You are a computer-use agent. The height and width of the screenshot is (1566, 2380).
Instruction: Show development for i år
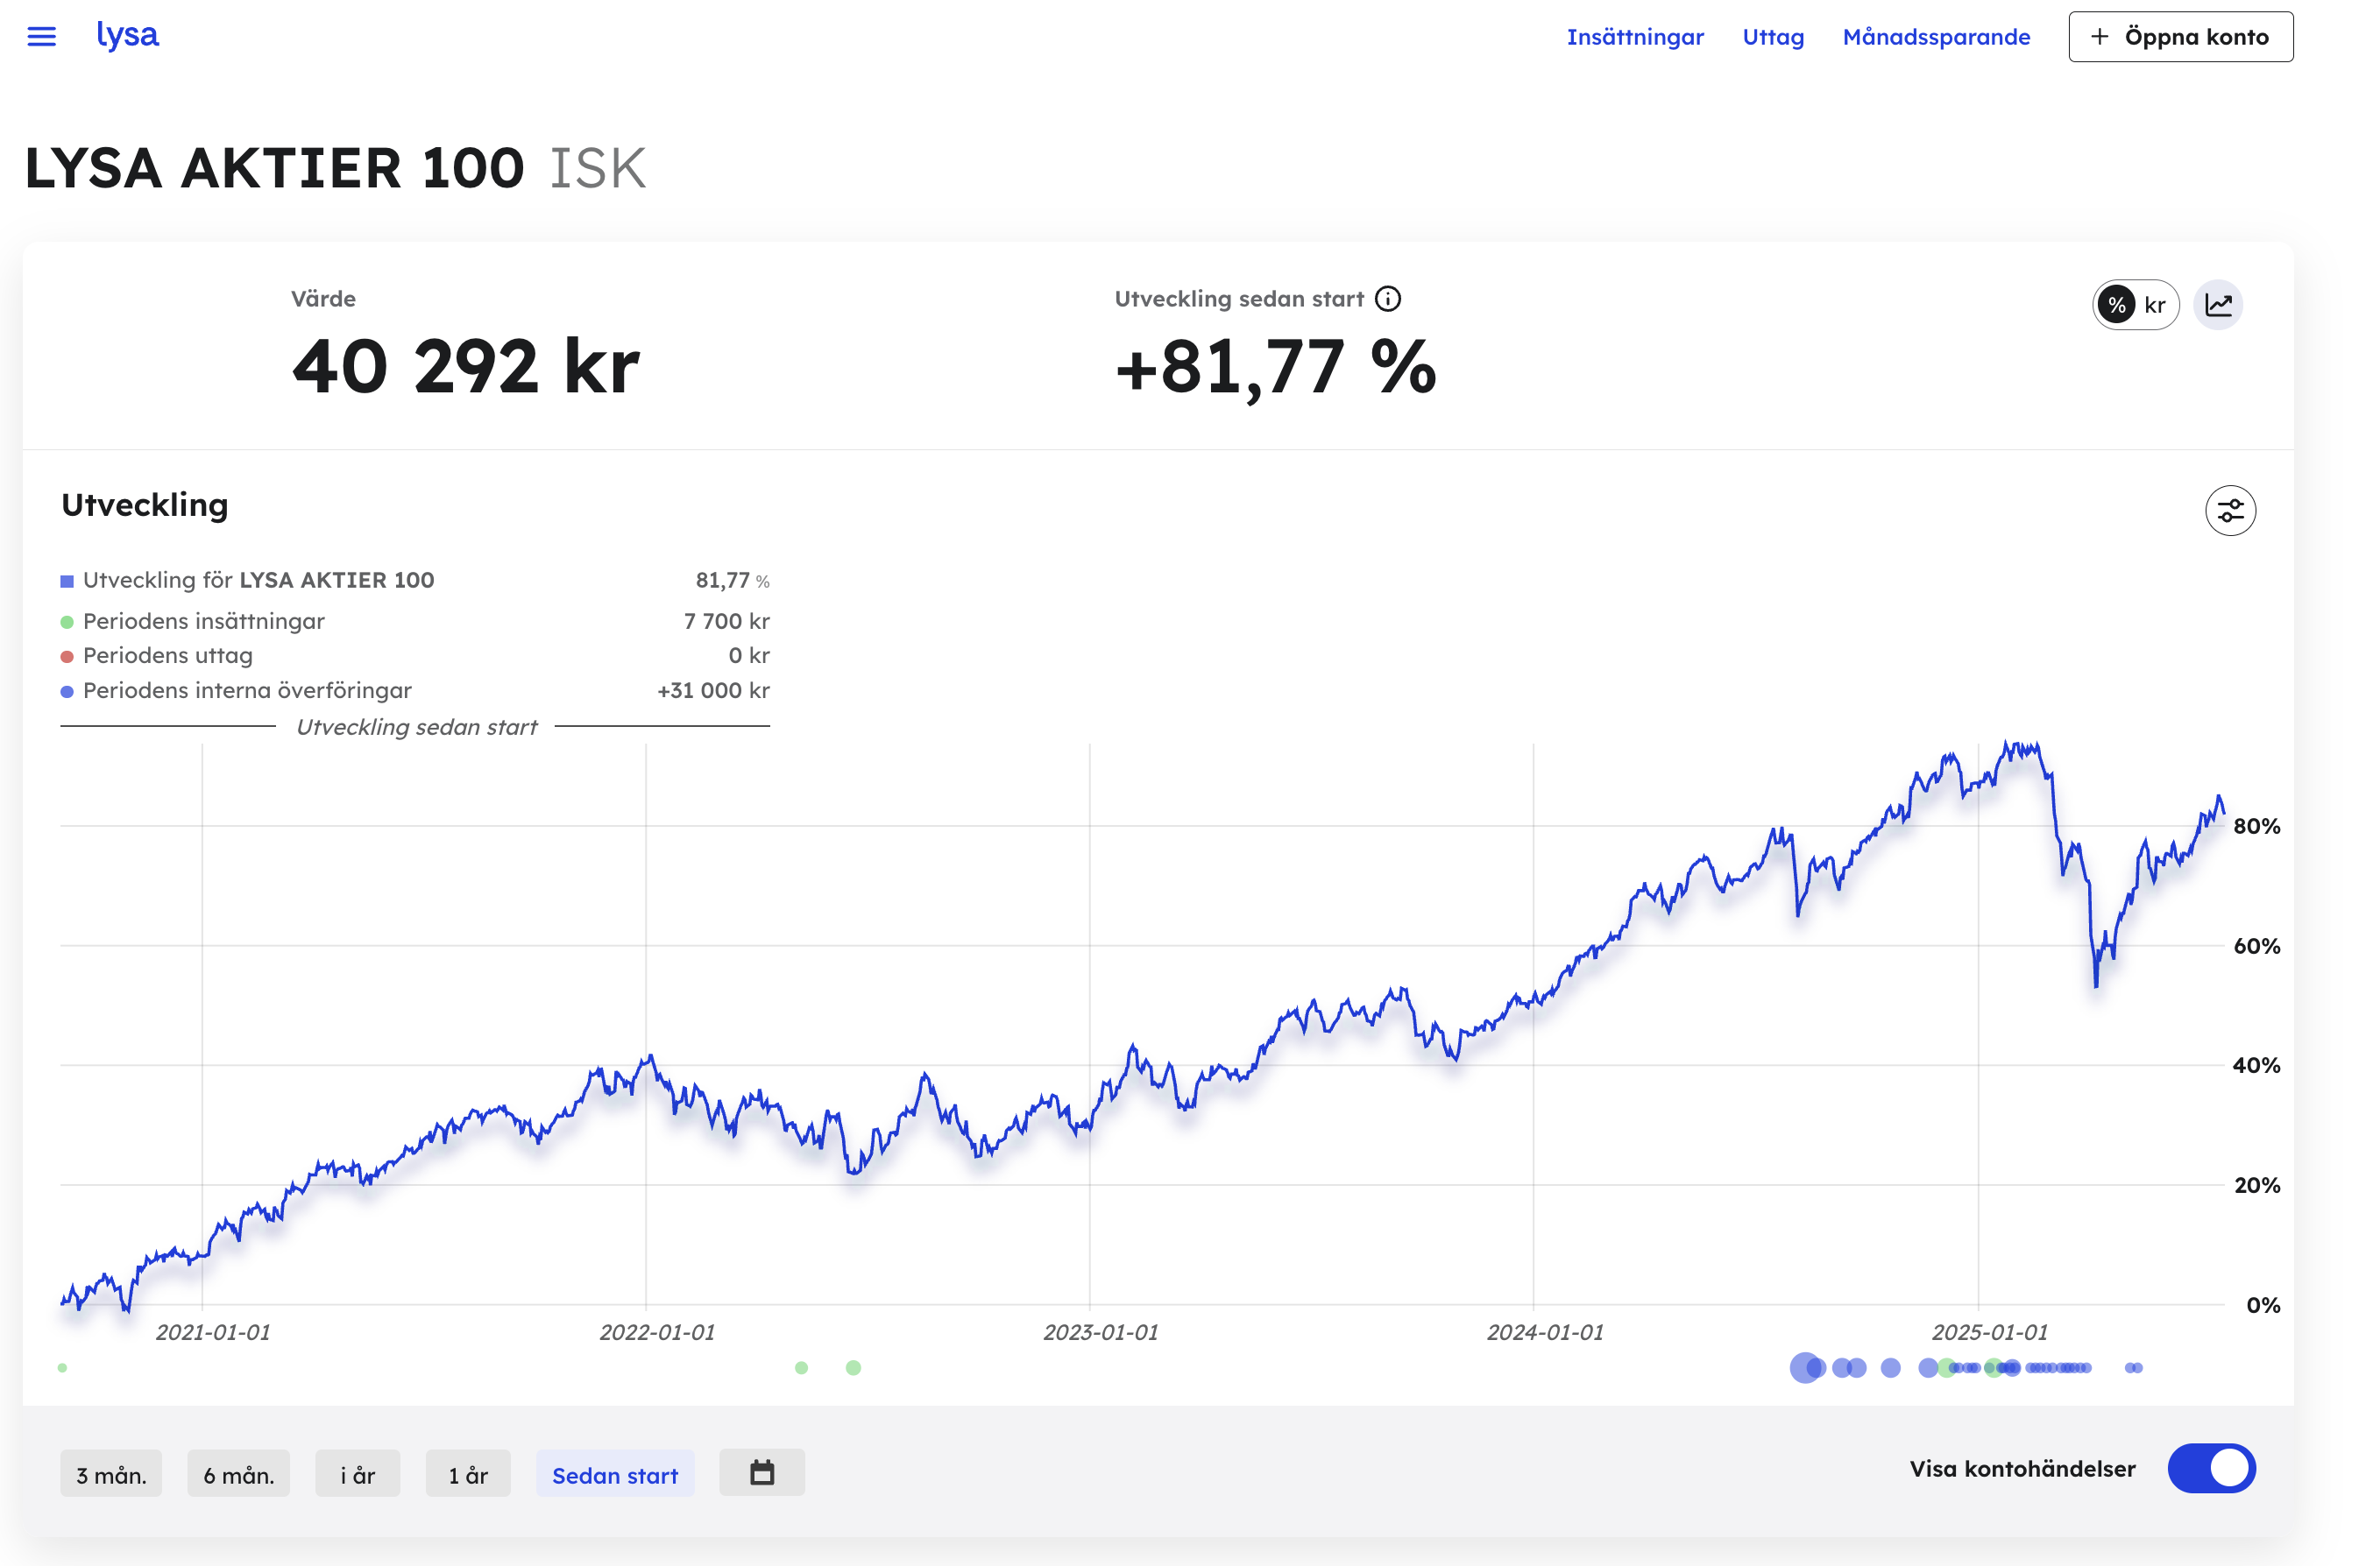coord(358,1474)
